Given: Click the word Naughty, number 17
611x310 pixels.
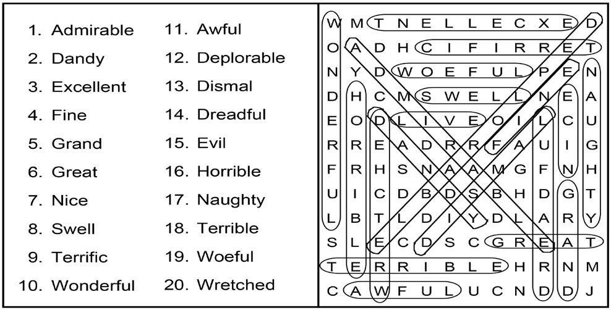Looking at the screenshot, I should pos(231,200).
